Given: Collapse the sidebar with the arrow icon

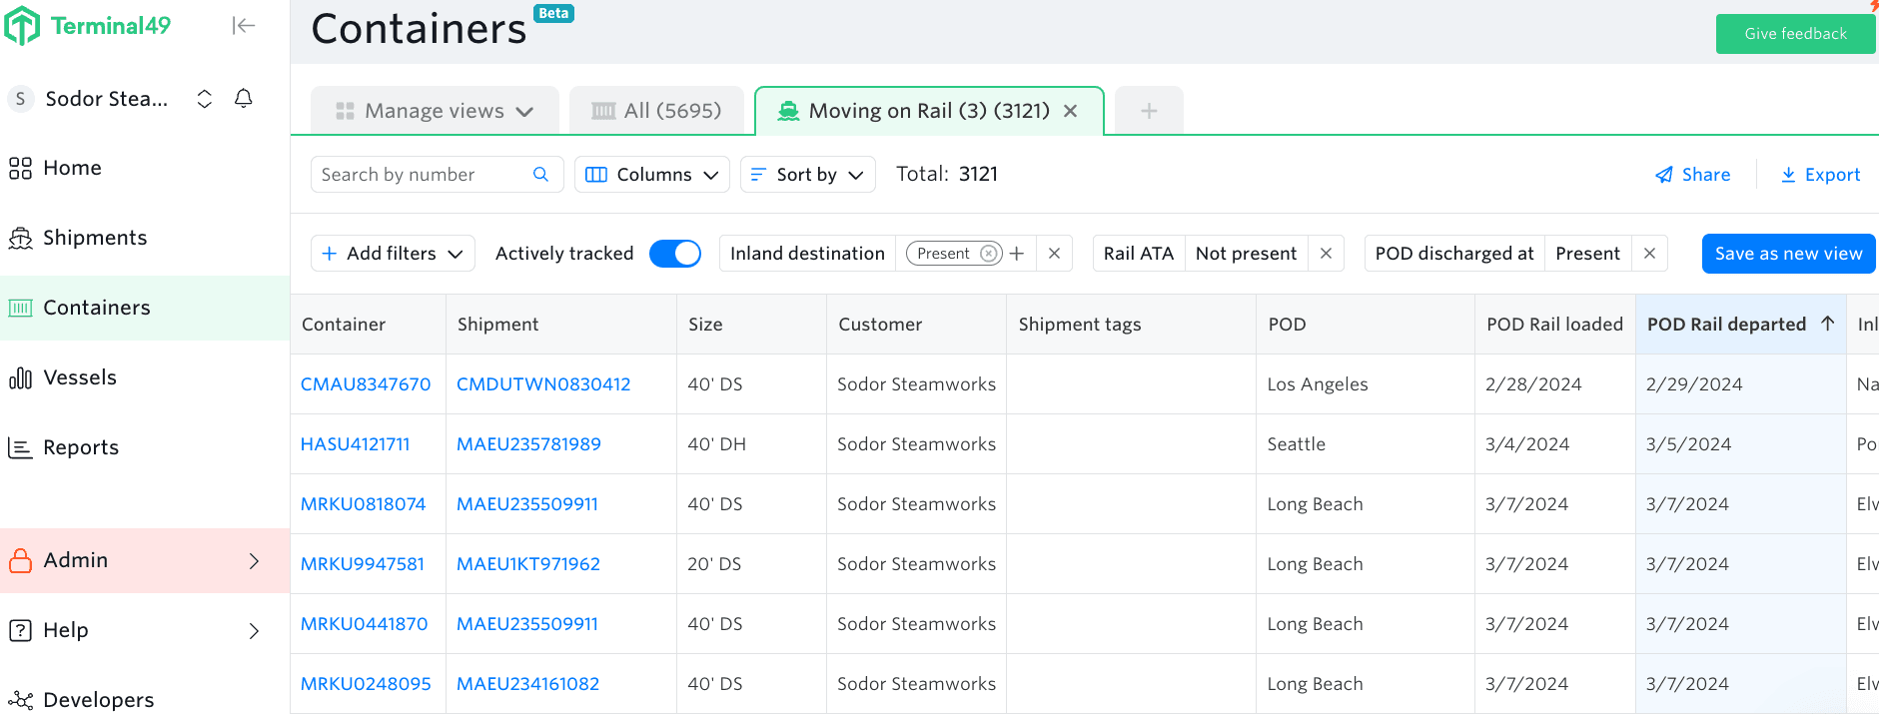Looking at the screenshot, I should [244, 26].
